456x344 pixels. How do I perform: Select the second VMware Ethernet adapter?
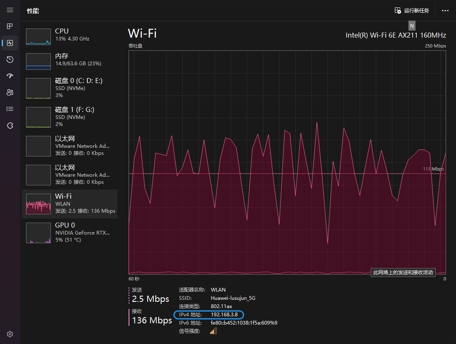point(69,175)
